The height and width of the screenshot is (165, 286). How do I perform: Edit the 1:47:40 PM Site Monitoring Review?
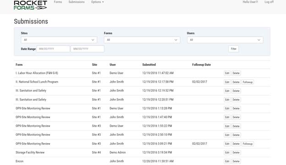227,117
